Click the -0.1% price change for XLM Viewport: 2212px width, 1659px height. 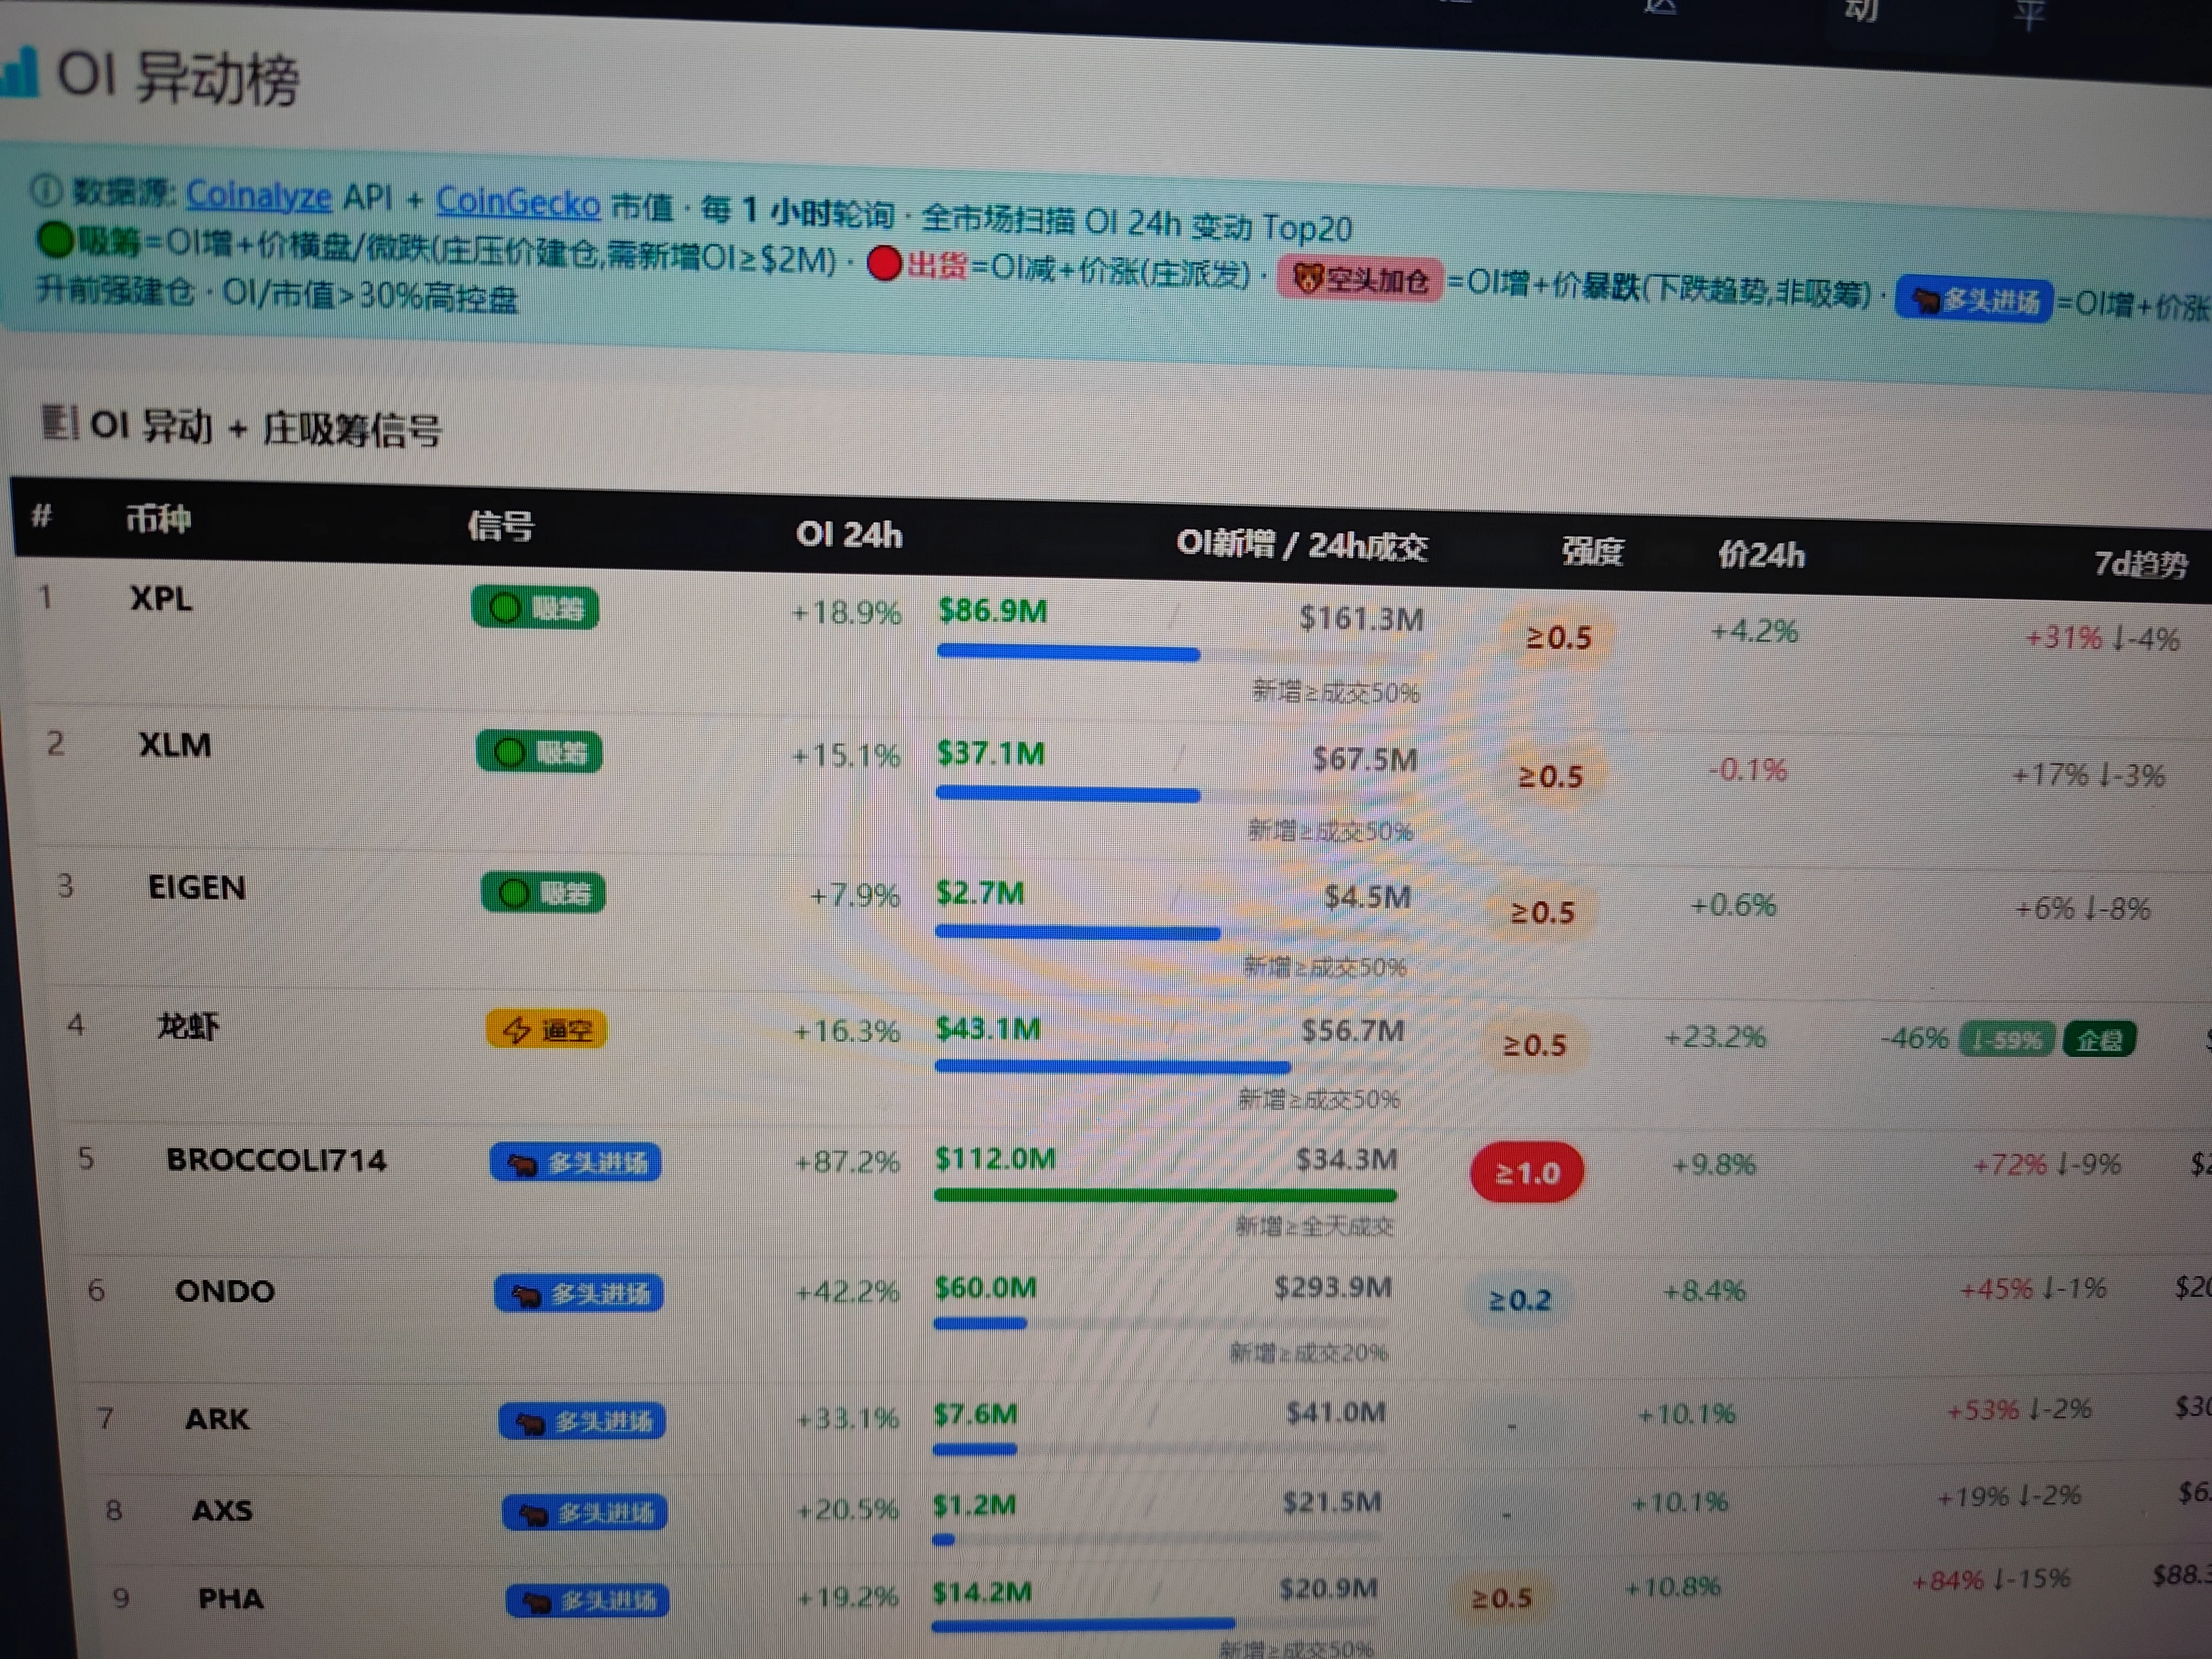tap(1747, 770)
